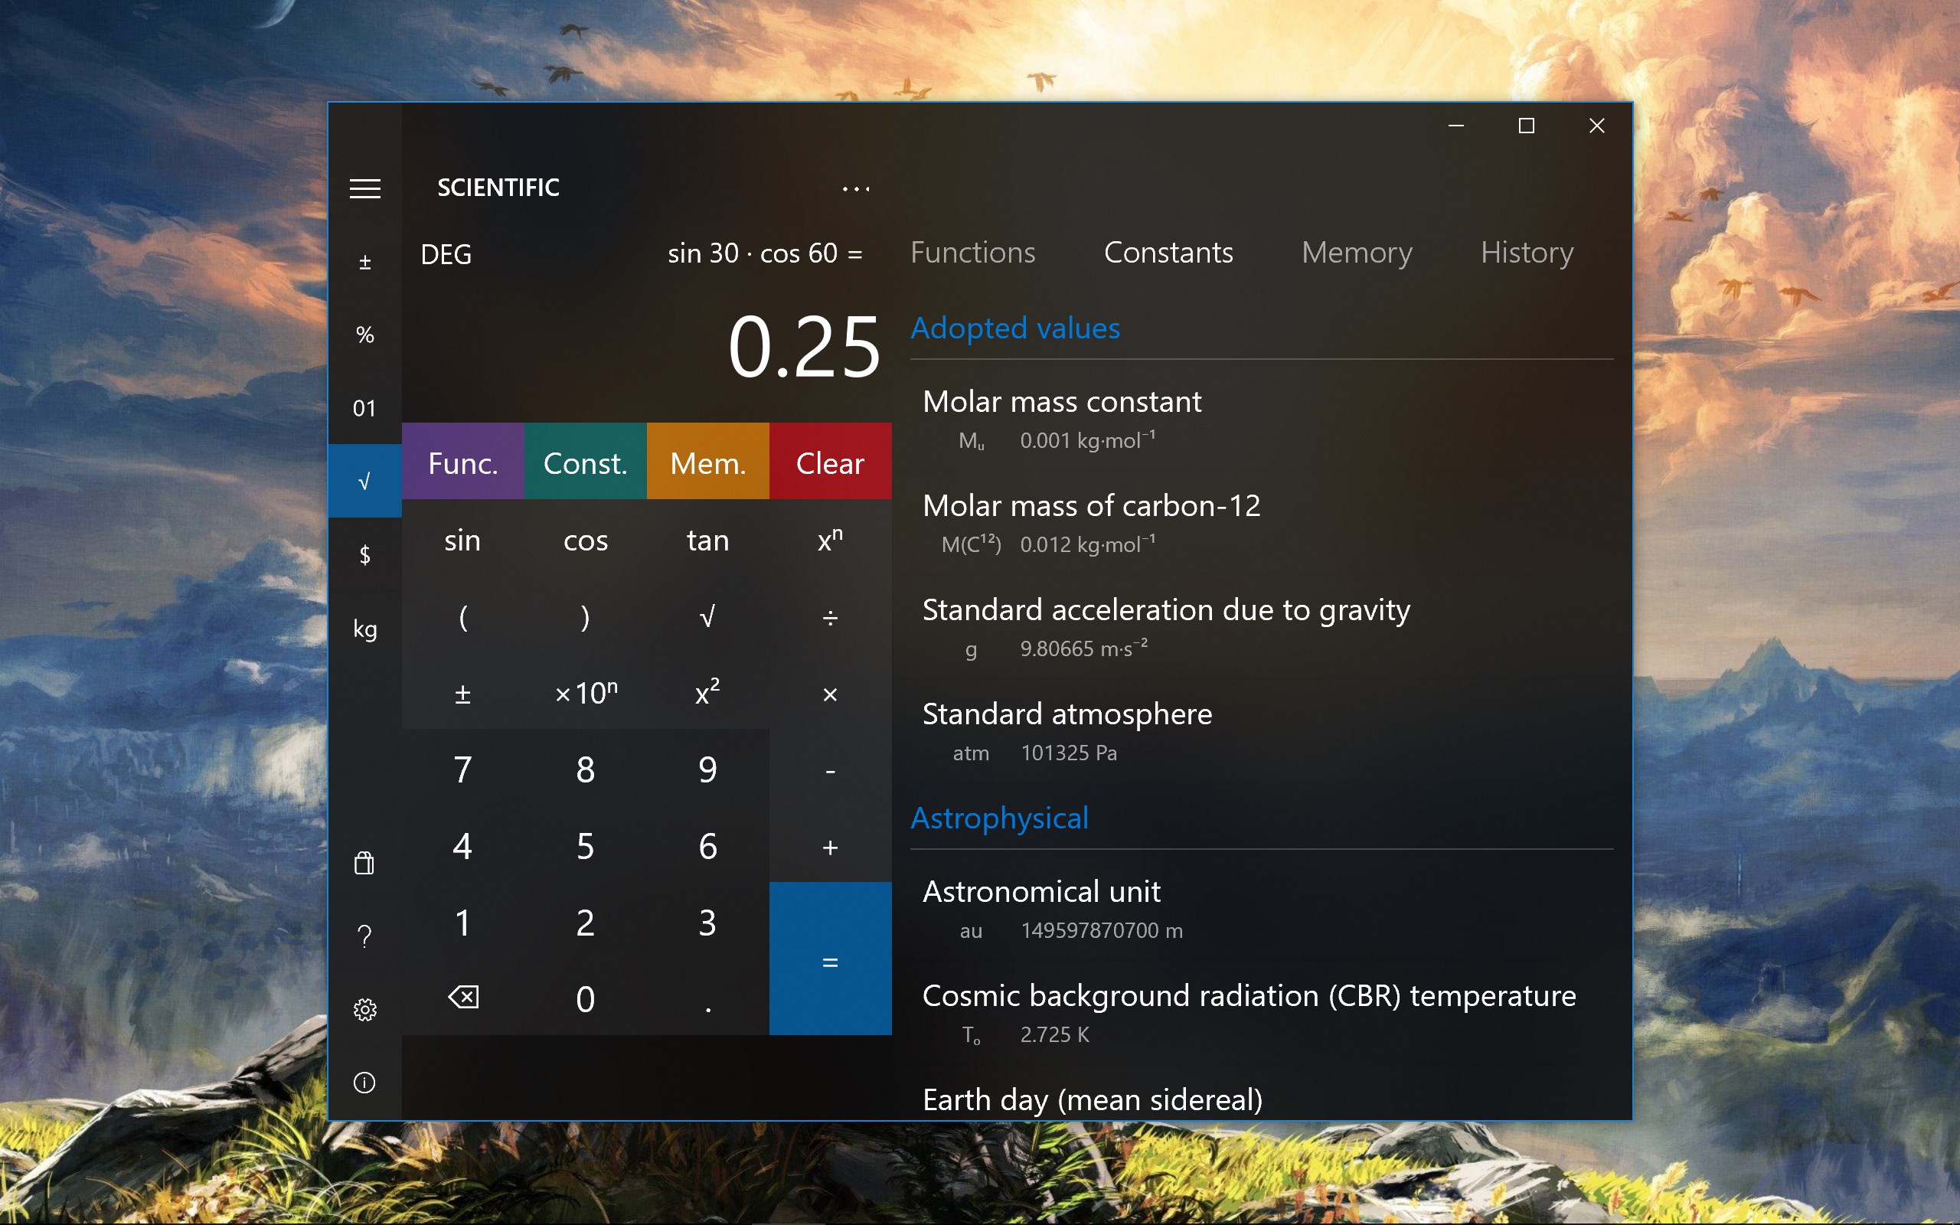
Task: Open the percentage calculator mode
Action: [x=364, y=333]
